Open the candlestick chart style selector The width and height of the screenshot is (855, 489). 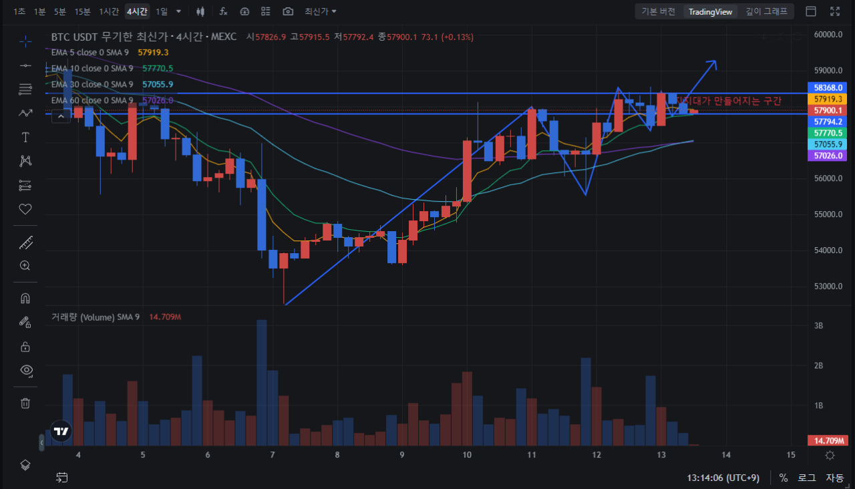point(201,11)
